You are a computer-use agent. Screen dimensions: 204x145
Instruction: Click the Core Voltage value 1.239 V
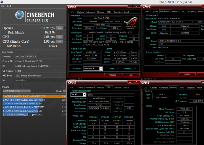(115, 28)
